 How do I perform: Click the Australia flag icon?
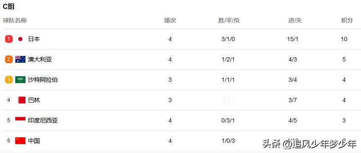pyautogui.click(x=20, y=59)
